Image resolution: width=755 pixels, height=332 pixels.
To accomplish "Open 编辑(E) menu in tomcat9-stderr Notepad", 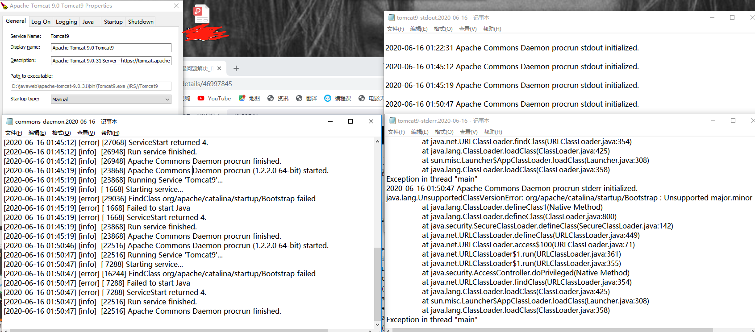I will (x=420, y=132).
